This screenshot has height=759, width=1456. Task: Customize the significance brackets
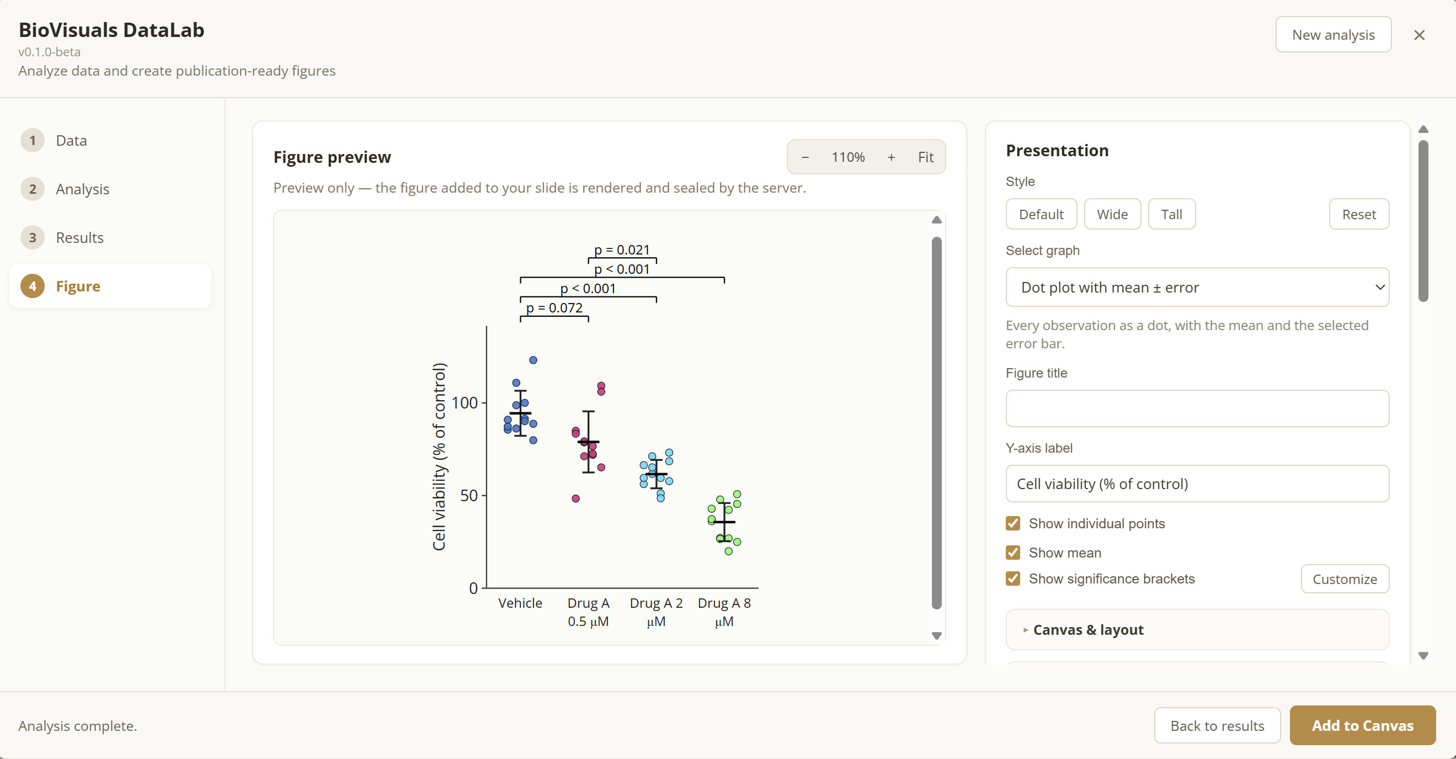1344,579
